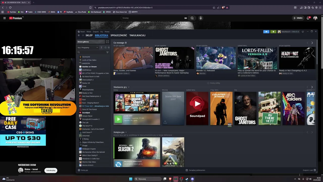Open Twitch bookmark in bookmarks bar
This screenshot has width=323, height=182.
(29, 12)
